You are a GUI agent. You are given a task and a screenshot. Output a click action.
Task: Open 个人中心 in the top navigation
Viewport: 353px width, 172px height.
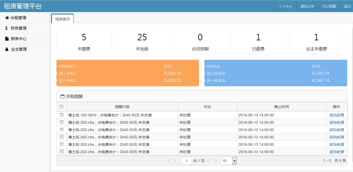click(x=285, y=6)
